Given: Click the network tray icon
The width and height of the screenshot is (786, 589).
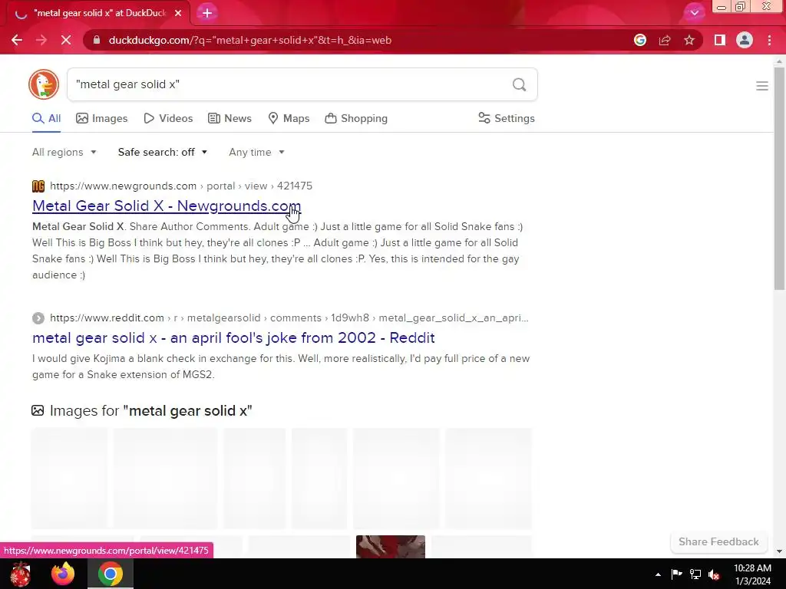Looking at the screenshot, I should 695,574.
